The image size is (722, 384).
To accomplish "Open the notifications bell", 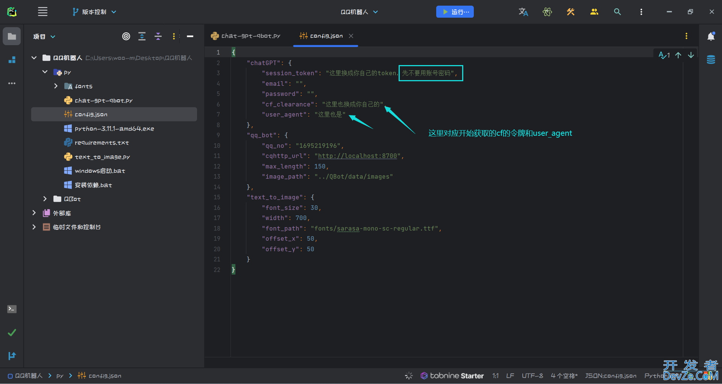I will click(x=711, y=36).
